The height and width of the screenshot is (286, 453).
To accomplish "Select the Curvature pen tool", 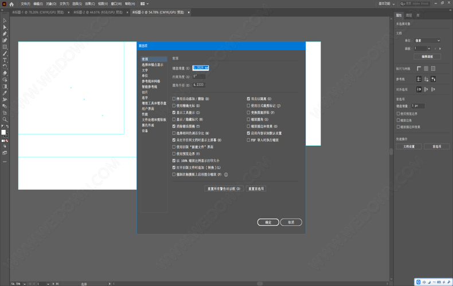I will [5, 41].
